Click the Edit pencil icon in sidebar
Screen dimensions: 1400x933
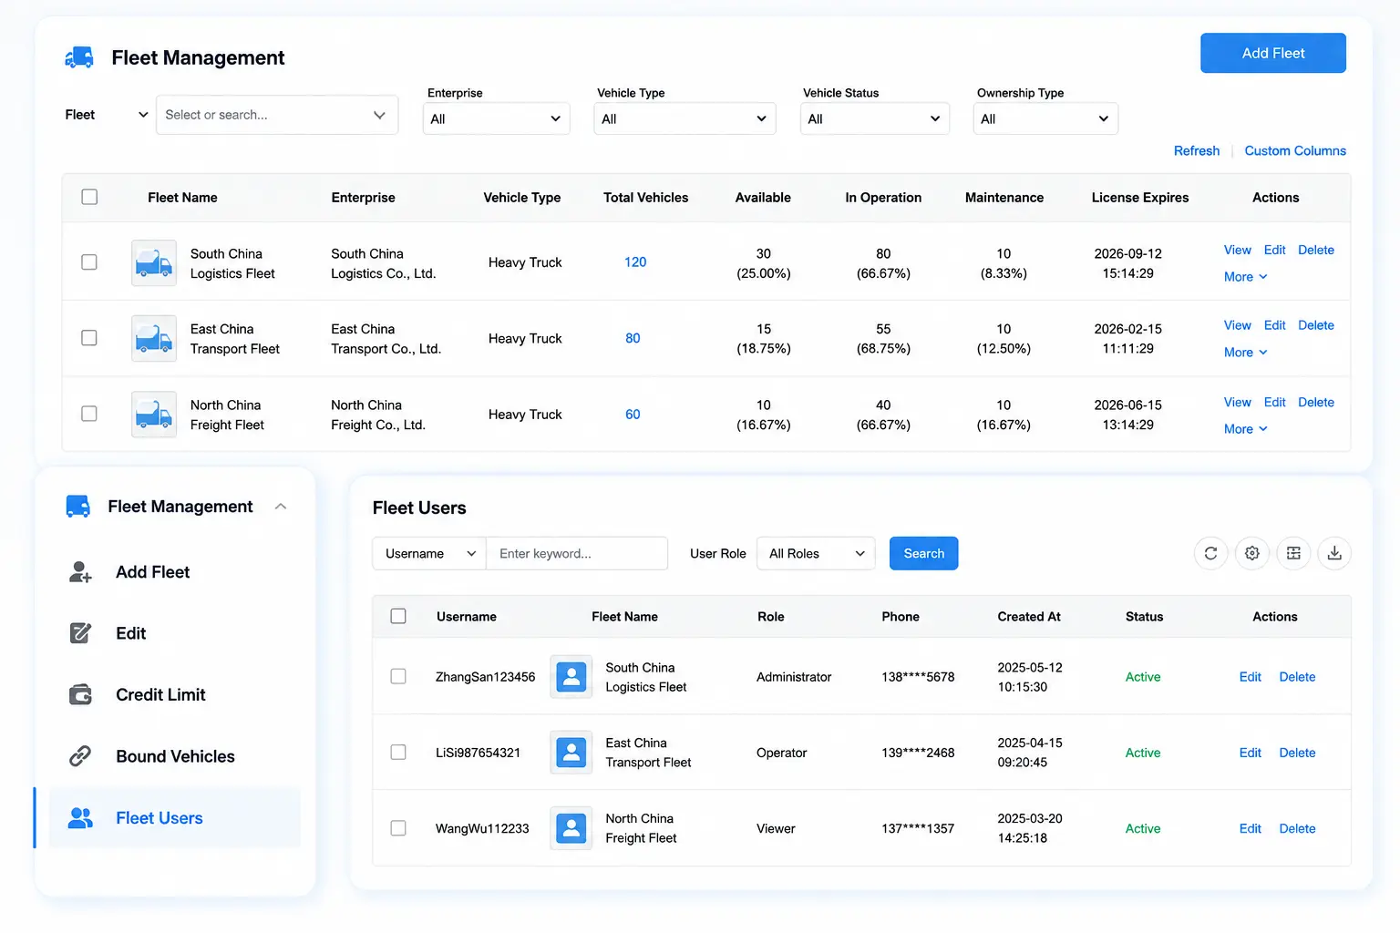(80, 633)
